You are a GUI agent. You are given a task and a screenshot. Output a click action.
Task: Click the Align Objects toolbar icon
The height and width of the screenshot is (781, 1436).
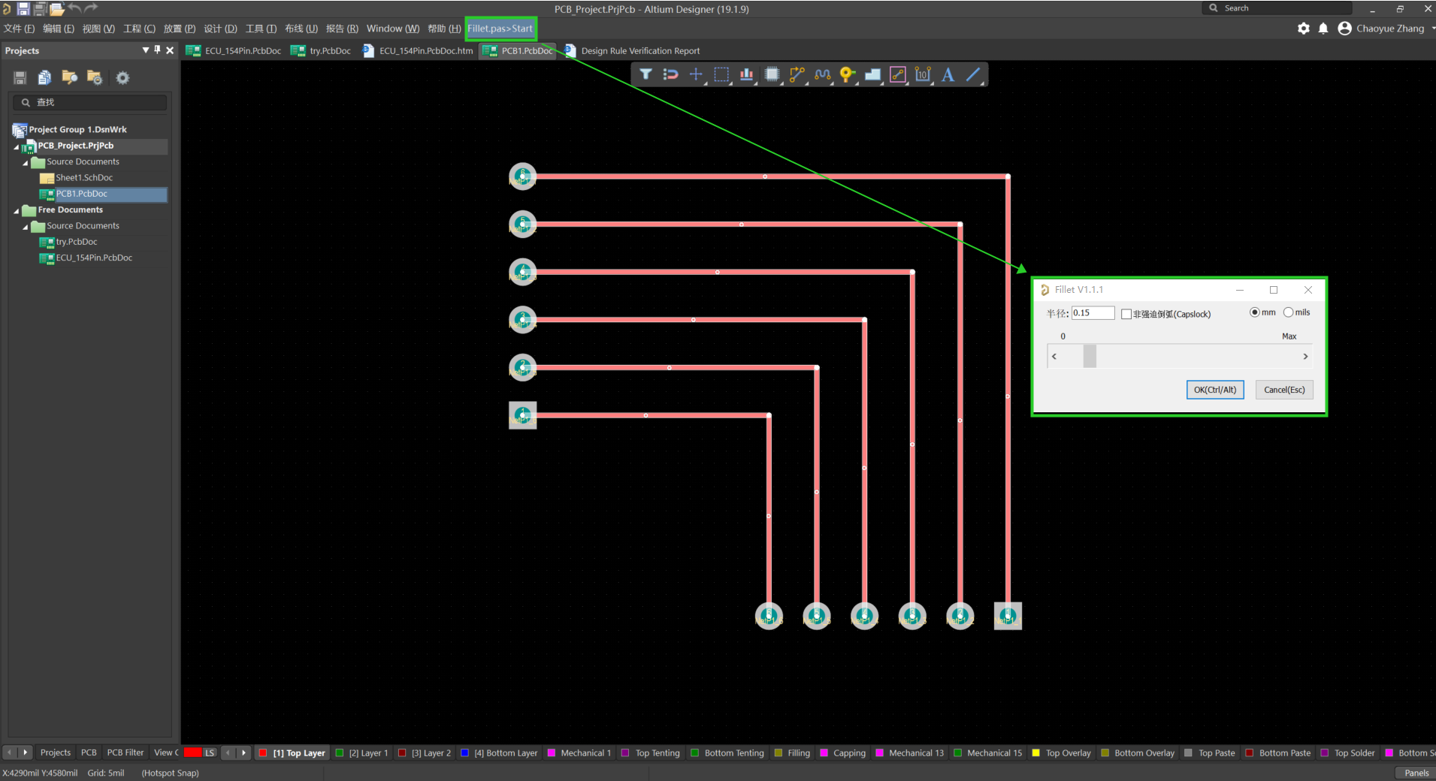(x=746, y=74)
